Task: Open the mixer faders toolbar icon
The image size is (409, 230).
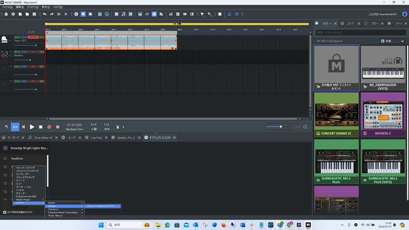Action: point(147,14)
